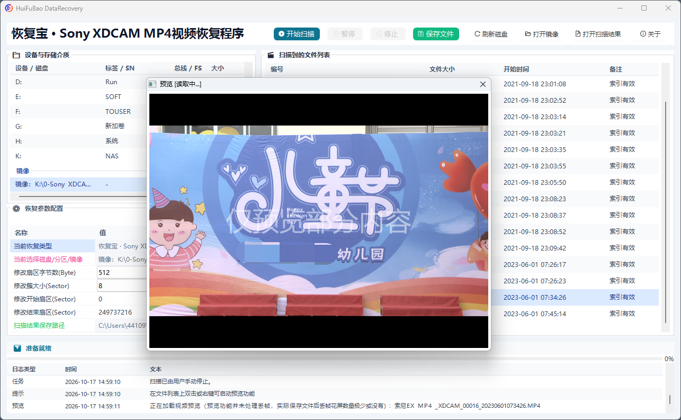Save recovered files with 保存文件
This screenshot has height=420, width=681.
click(436, 34)
